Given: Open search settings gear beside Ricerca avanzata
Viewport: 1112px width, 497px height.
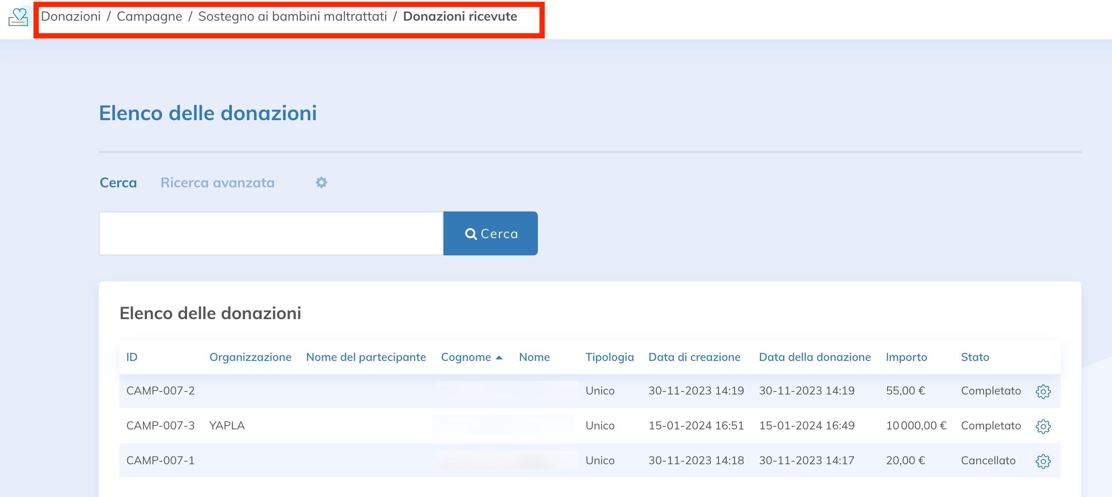Looking at the screenshot, I should click(321, 183).
